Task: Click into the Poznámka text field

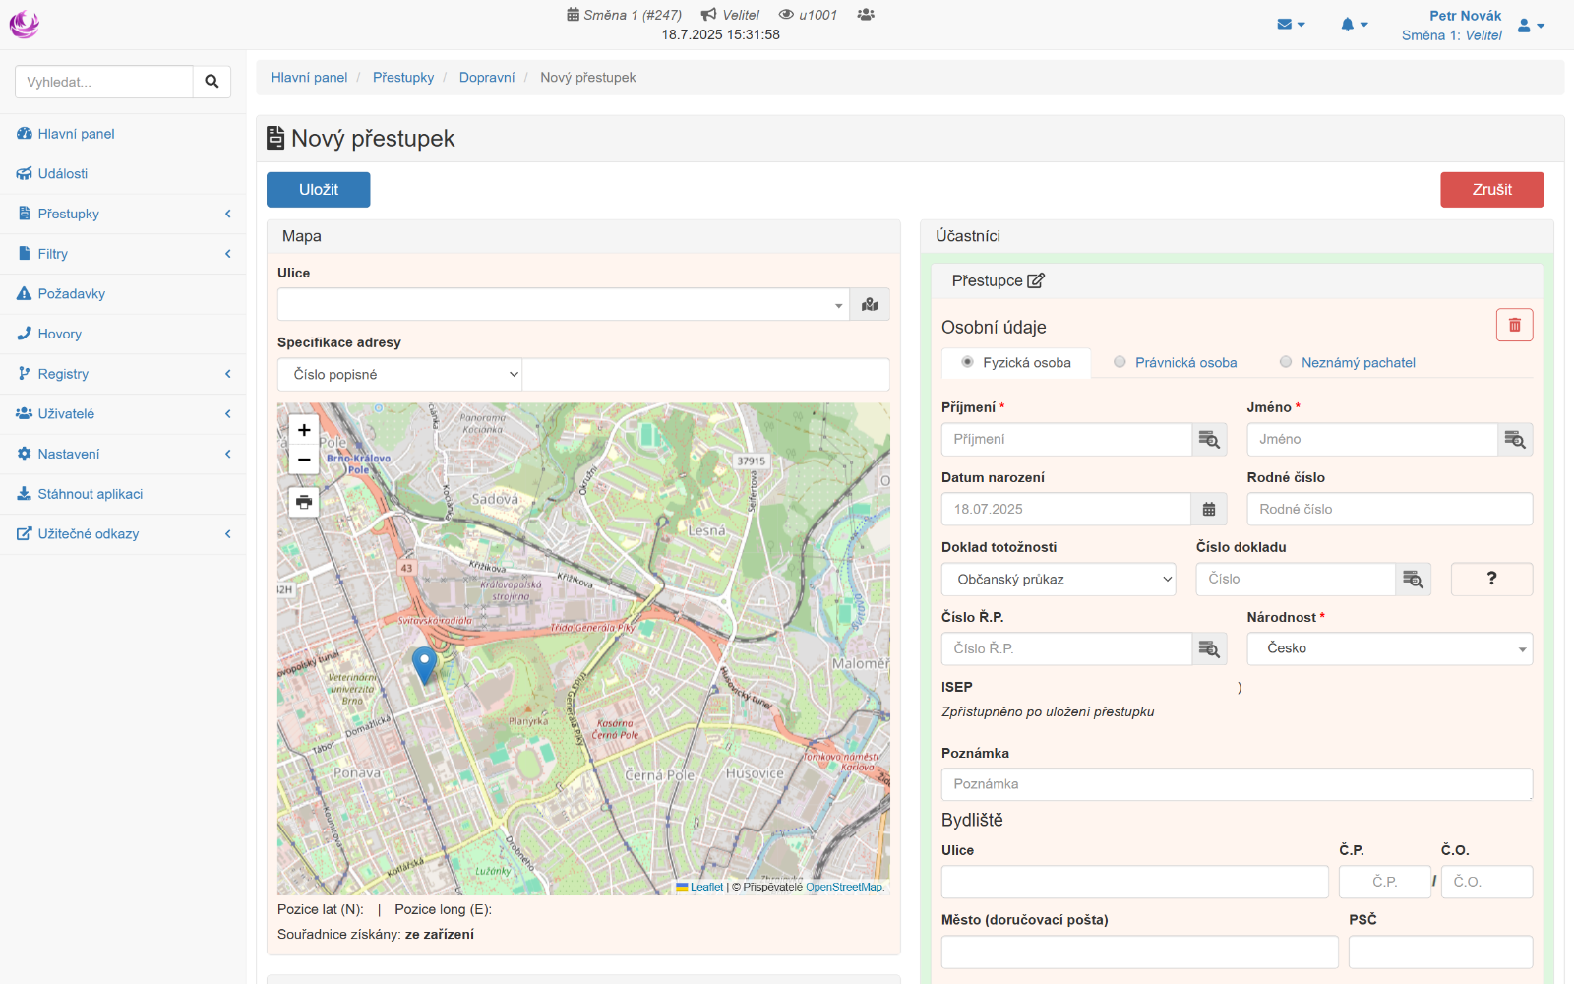Action: point(1237,784)
